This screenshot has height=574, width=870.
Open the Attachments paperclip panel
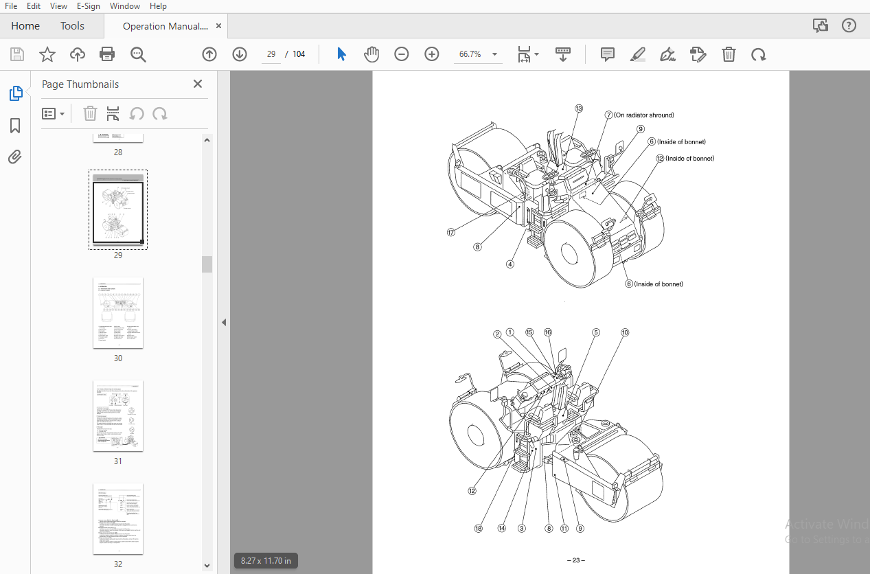(x=15, y=157)
